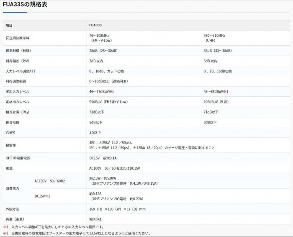The height and width of the screenshot is (237, 293).
Task: Click the '35dB（33～38dB）' value
Action: (218, 51)
